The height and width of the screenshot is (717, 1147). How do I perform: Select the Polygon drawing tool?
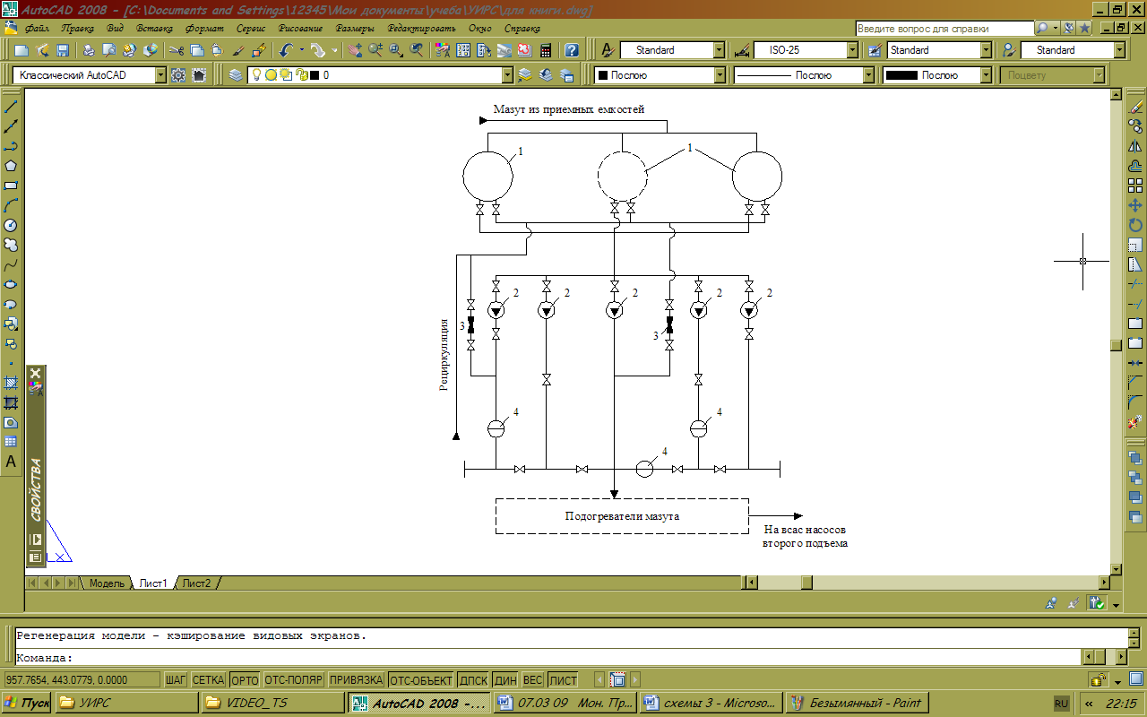pyautogui.click(x=12, y=166)
